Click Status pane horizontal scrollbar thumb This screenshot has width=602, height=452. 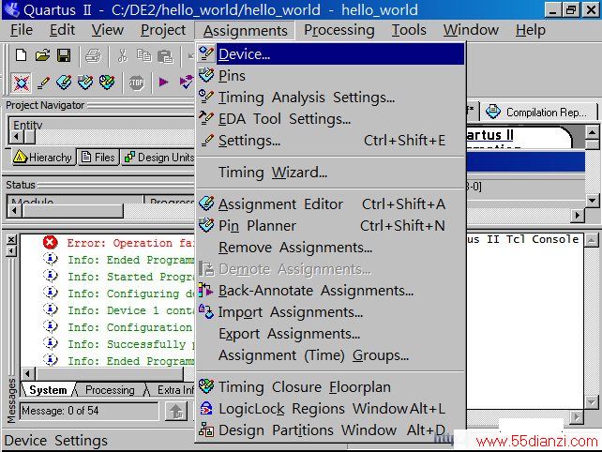pyautogui.click(x=73, y=210)
